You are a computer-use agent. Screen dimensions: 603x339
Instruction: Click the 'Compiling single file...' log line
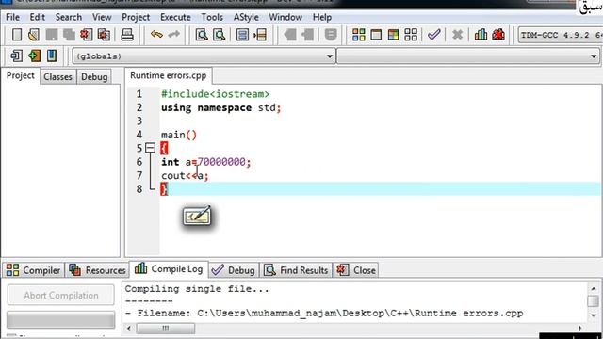click(x=197, y=289)
